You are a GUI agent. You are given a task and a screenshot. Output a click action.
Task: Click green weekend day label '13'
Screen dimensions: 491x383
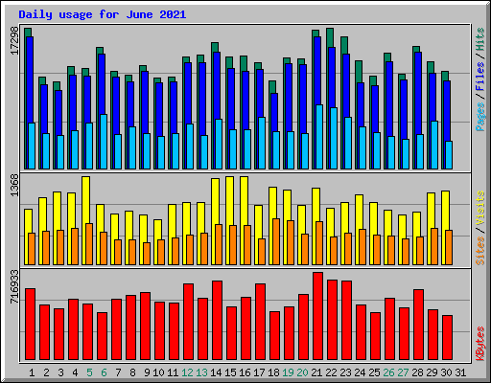201,372
